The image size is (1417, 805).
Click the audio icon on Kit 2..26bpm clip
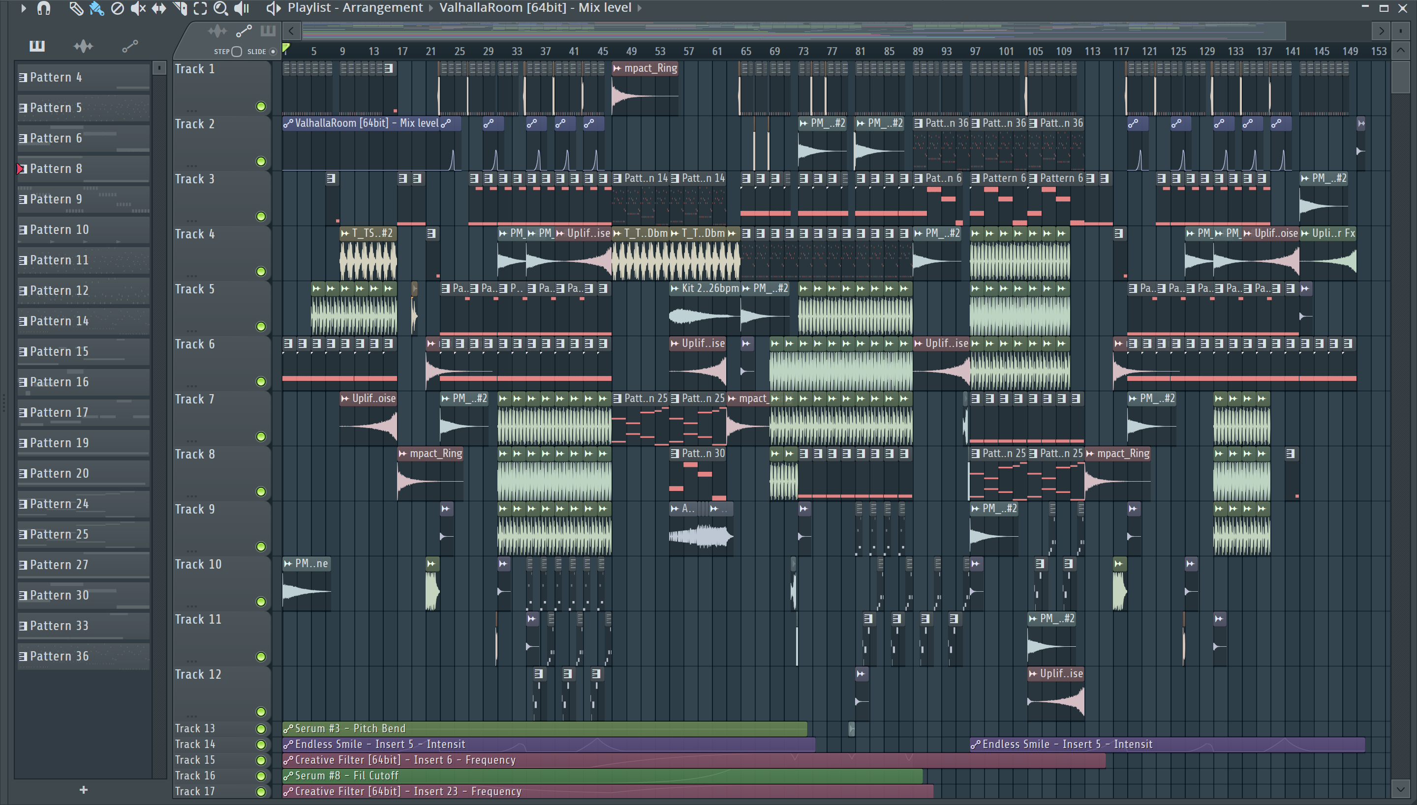click(675, 288)
